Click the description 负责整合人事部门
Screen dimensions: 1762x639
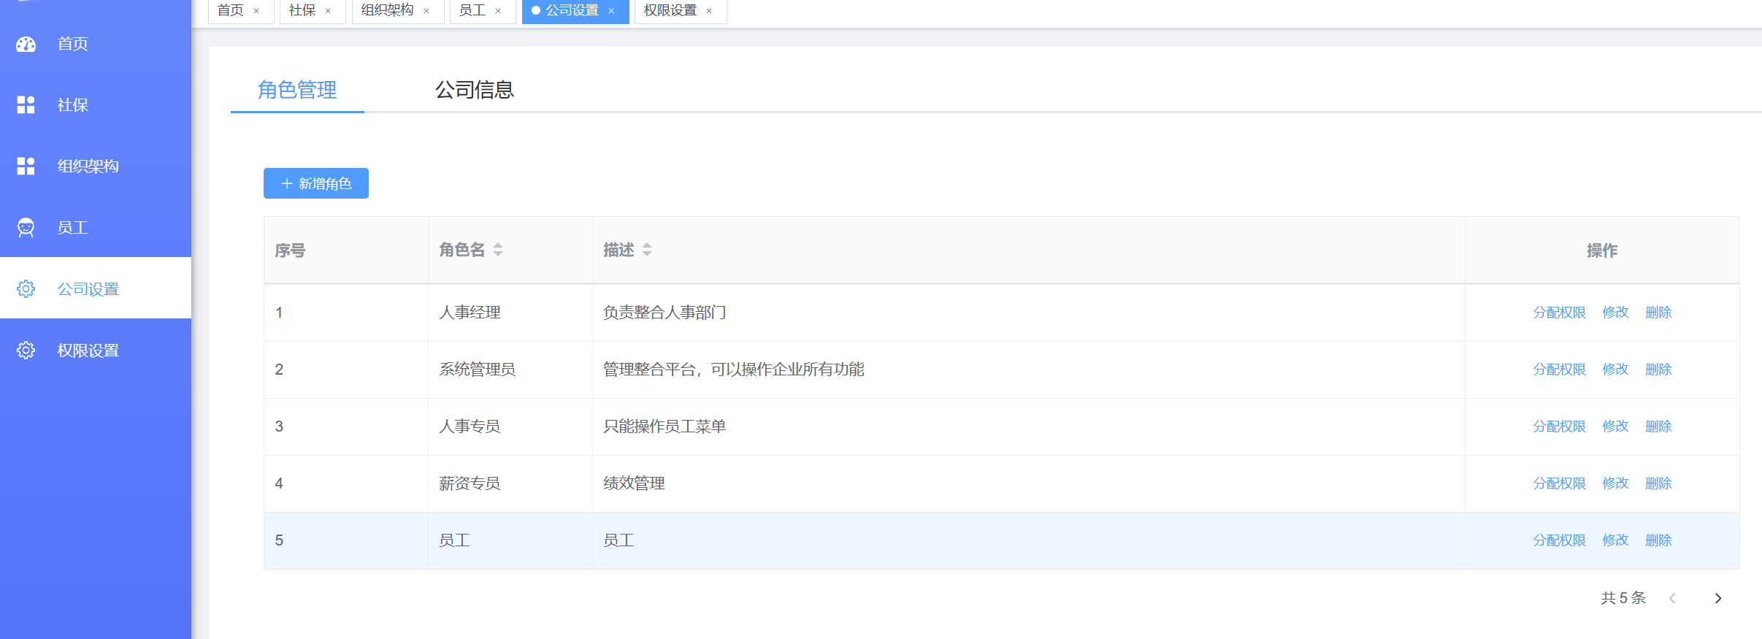(x=664, y=313)
